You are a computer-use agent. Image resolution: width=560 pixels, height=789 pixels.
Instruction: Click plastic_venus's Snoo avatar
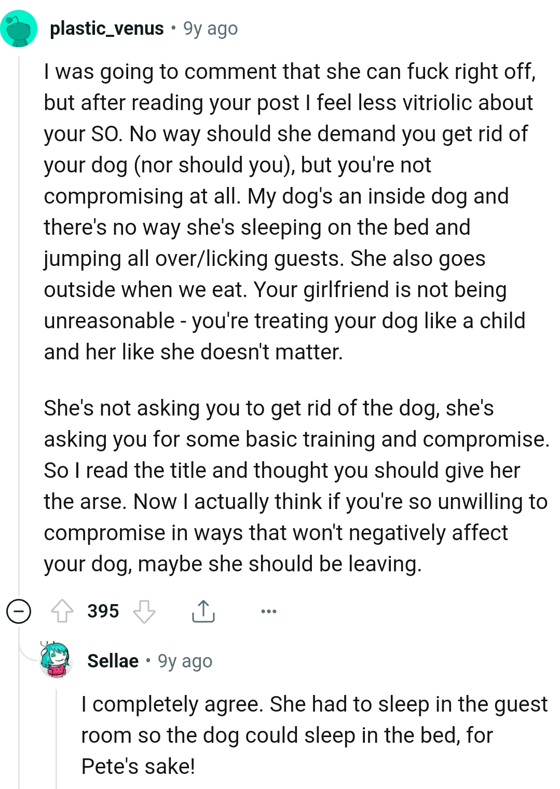(20, 29)
